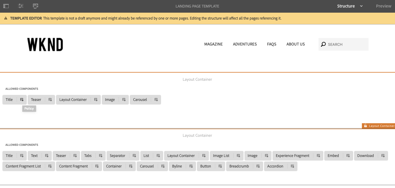The height and width of the screenshot is (188, 395).
Task: Toggle the side panel icon
Action: 6,6
